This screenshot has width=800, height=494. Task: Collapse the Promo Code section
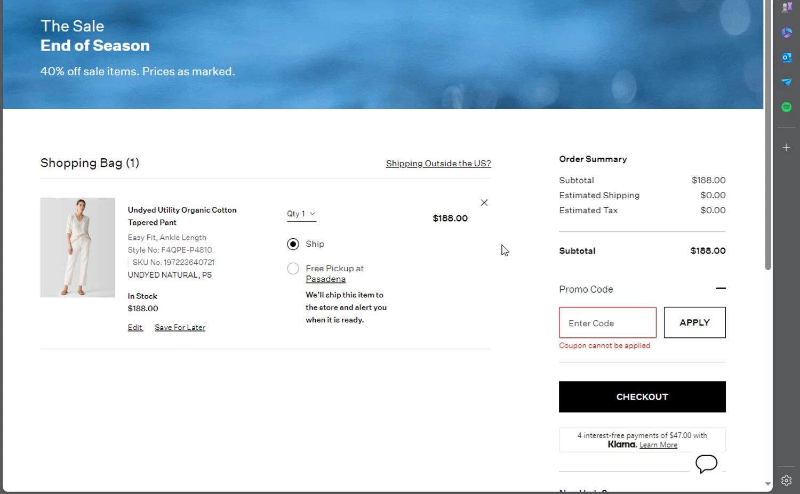(721, 288)
